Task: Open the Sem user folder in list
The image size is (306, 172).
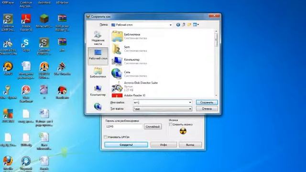Action: pos(129,49)
